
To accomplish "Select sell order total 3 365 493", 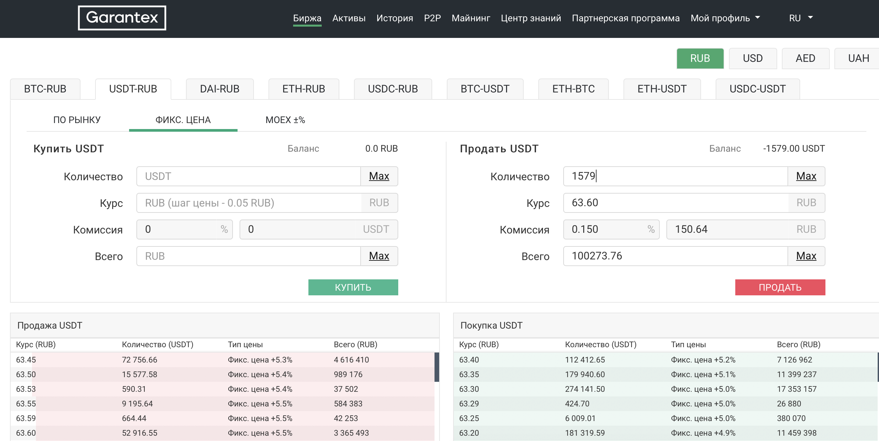I will click(x=351, y=433).
